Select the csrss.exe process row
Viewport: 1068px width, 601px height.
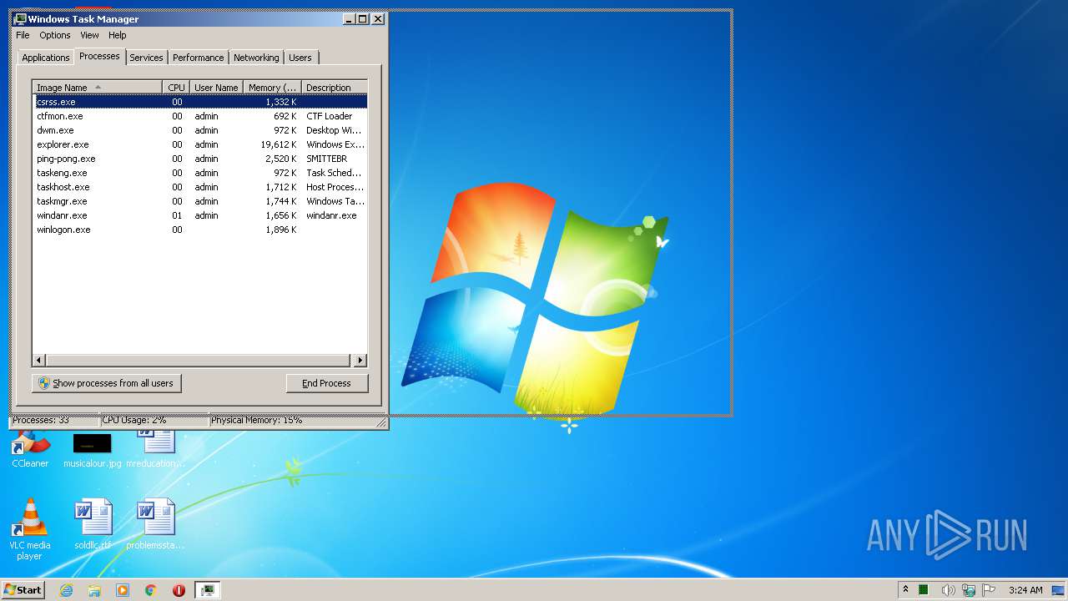tap(200, 102)
